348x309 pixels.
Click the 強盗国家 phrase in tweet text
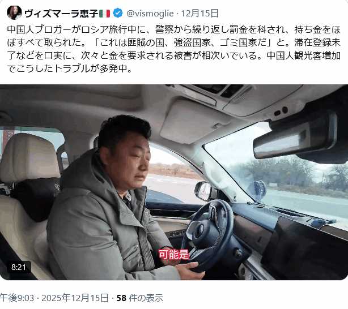coord(192,43)
